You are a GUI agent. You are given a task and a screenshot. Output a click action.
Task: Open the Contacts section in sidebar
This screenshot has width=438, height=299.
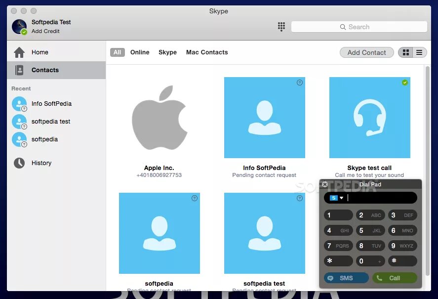56,70
